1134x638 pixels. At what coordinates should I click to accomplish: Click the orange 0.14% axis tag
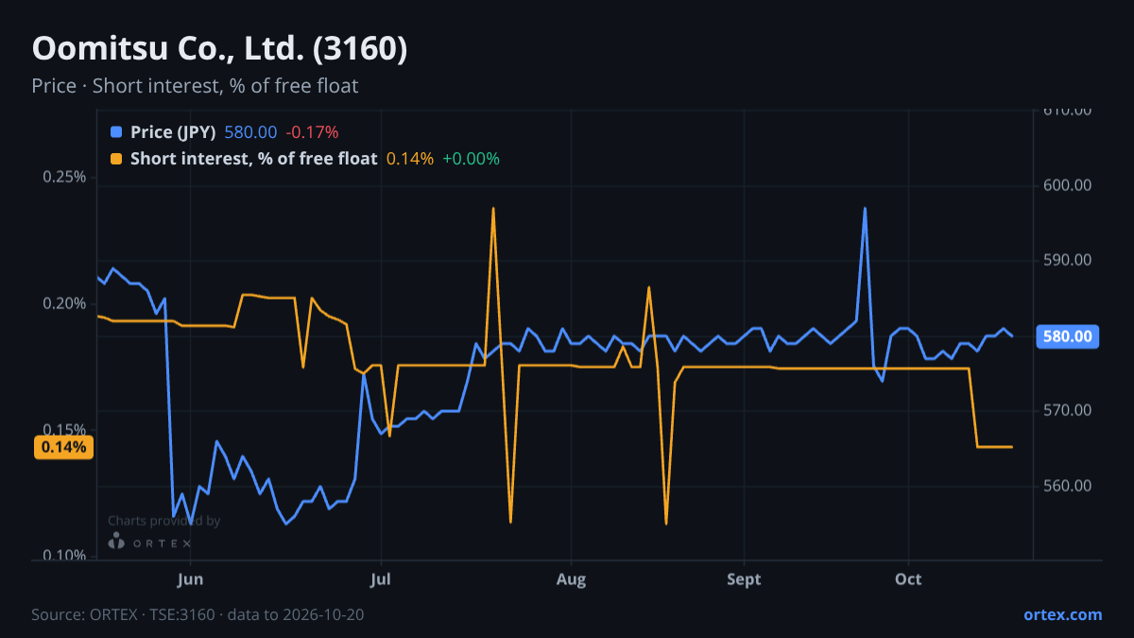[x=63, y=447]
